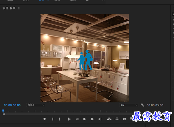The height and width of the screenshot is (127, 174).
Task: Step forward one frame
Action: coord(92,119)
